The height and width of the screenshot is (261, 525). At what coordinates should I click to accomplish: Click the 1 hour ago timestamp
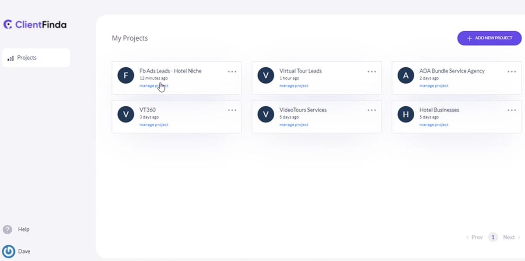[289, 78]
